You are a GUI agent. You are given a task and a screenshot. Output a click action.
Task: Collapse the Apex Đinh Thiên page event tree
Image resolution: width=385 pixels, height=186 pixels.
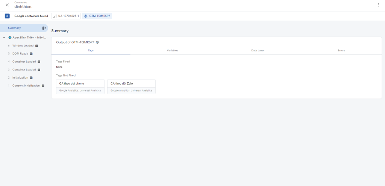pos(4,37)
